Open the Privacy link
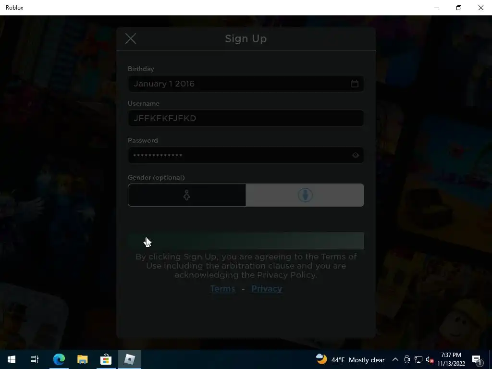492x369 pixels. click(267, 289)
